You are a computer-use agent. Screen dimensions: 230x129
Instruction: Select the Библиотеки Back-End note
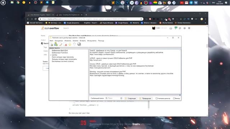60,51
